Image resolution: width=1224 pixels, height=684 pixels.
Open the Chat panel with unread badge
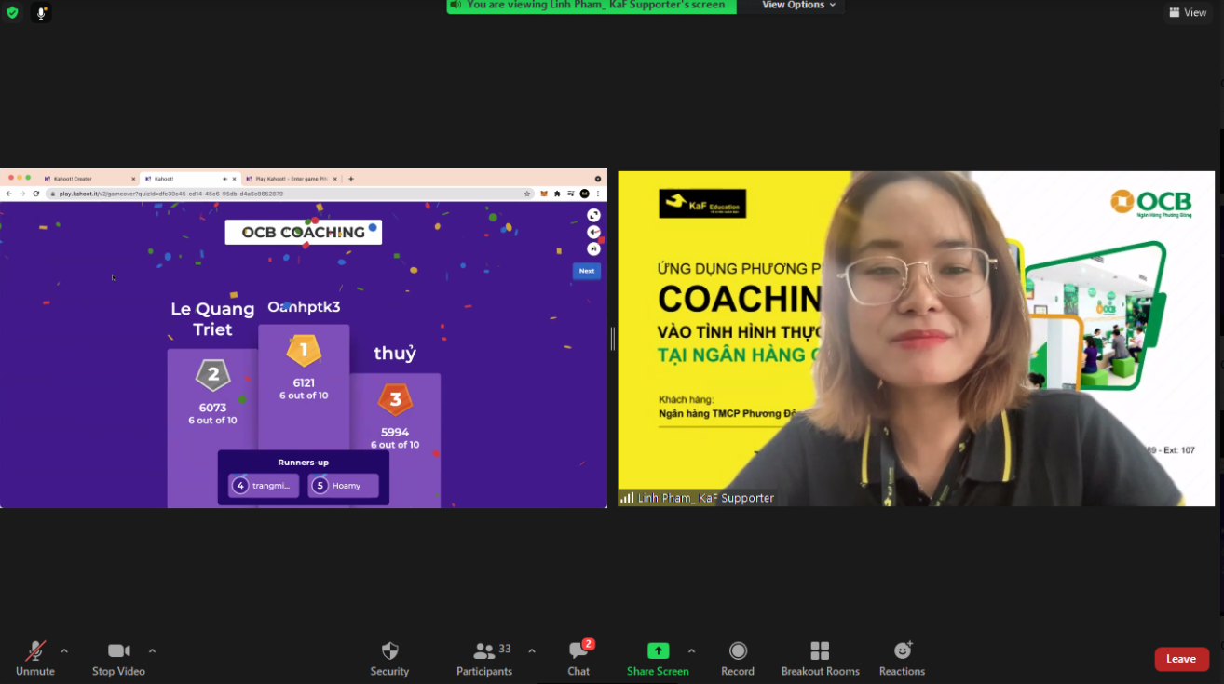578,658
